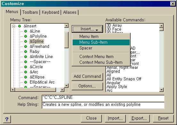Click the Help String input field
The image size is (177, 125).
[x=103, y=105]
